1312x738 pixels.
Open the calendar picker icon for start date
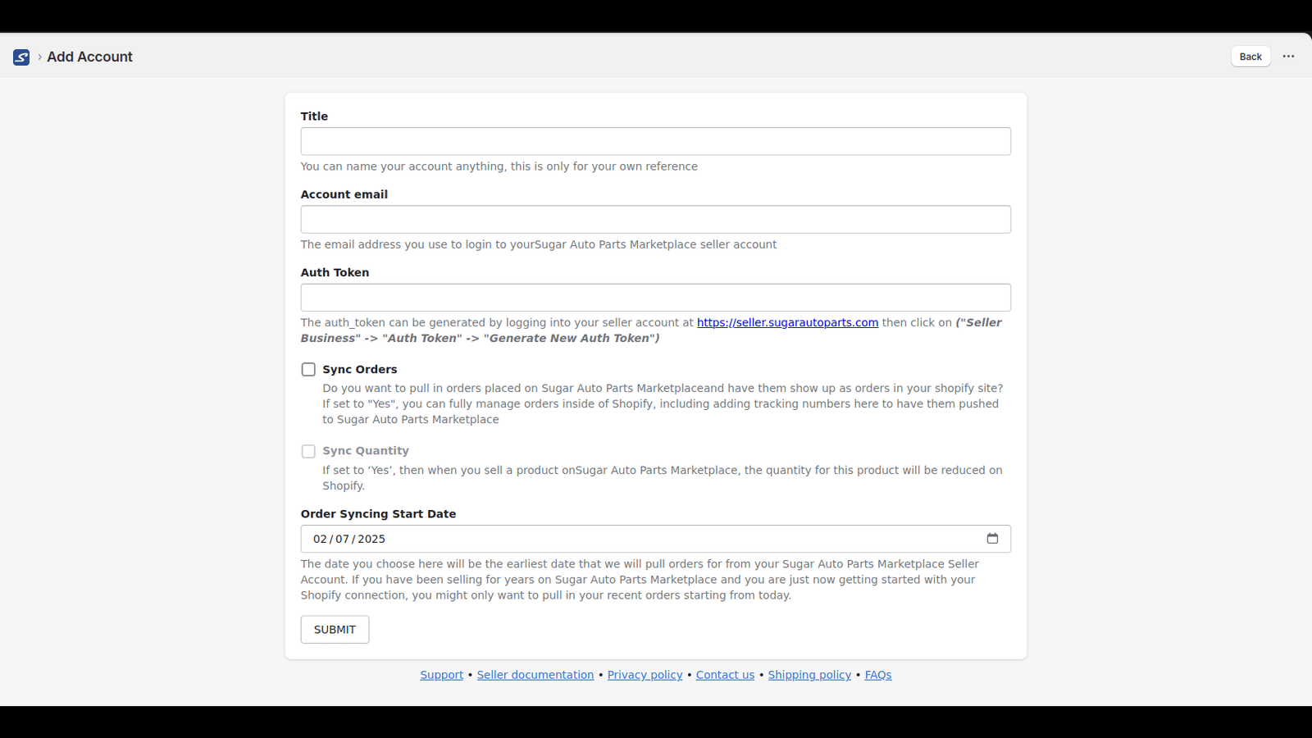pos(992,539)
